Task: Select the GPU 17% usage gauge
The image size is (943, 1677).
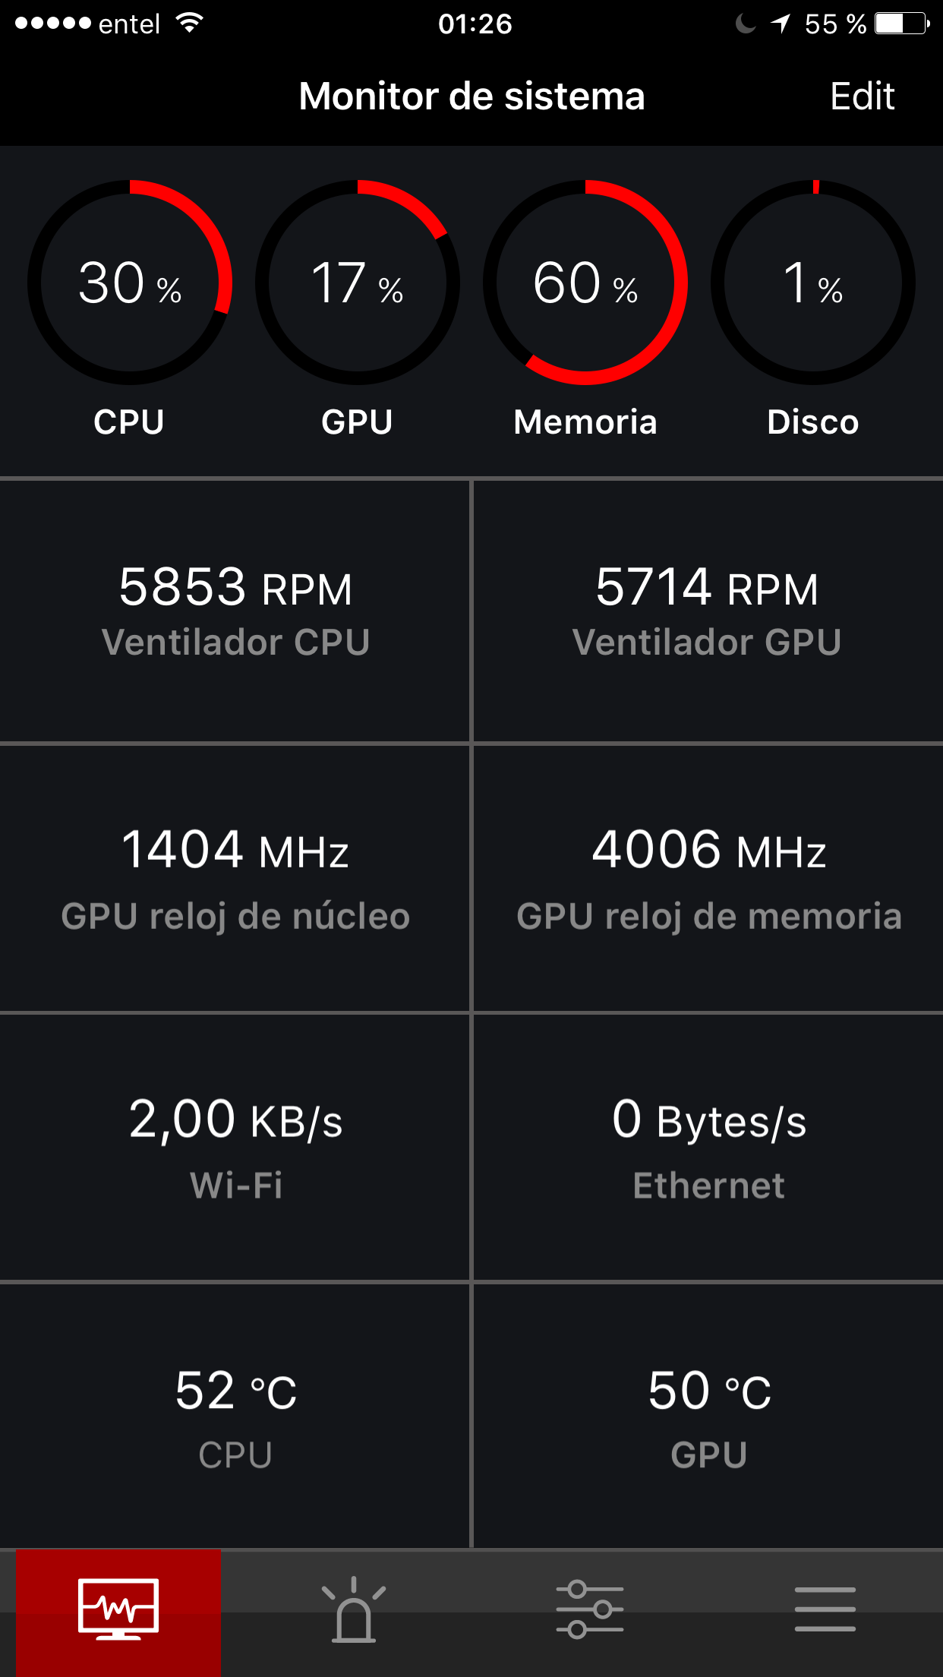Action: point(358,283)
